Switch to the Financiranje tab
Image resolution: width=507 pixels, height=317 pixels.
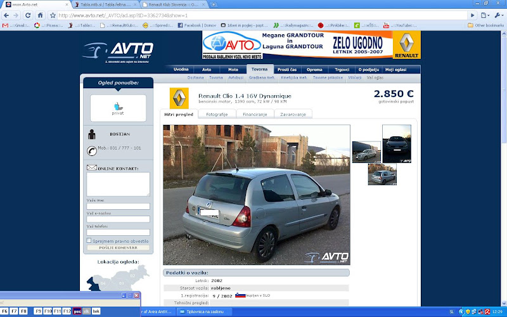click(x=255, y=114)
